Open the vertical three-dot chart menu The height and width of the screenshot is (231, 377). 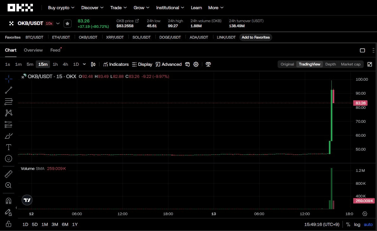[x=373, y=50]
